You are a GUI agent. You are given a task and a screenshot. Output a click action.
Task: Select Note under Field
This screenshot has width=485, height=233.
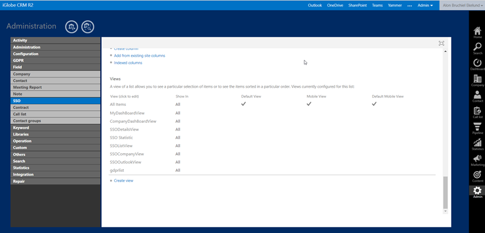coord(55,94)
